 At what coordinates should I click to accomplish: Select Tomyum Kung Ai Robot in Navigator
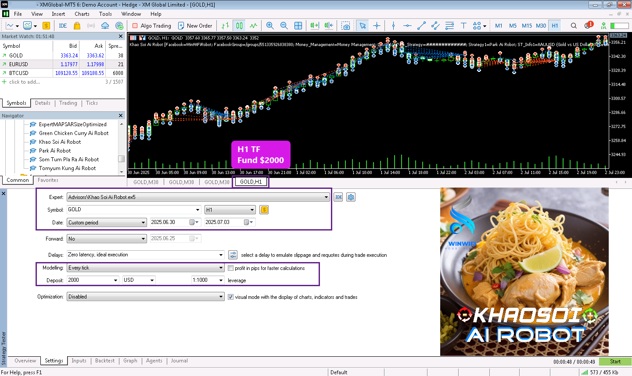tap(67, 168)
